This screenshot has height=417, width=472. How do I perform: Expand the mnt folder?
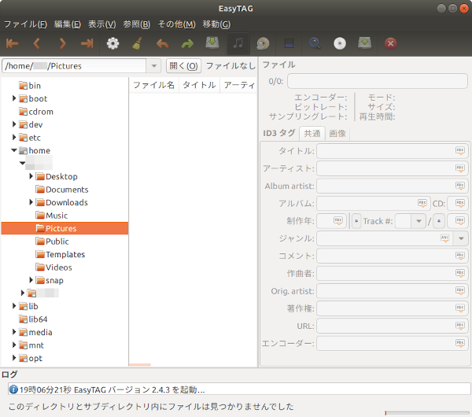click(14, 345)
